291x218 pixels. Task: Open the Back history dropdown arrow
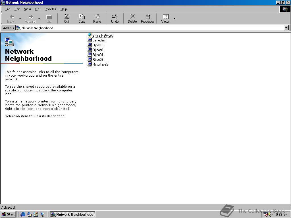20,18
